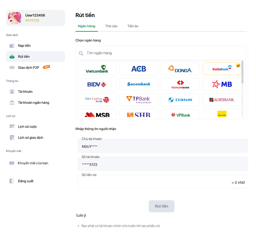Screen dimensions: 256x242
Task: Choose the ACB bank logo
Action: [139, 69]
